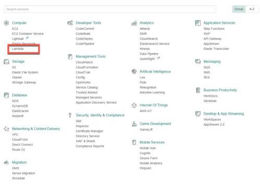Open Elastic File System
This screenshot has height=187, width=260.
pyautogui.click(x=25, y=72)
